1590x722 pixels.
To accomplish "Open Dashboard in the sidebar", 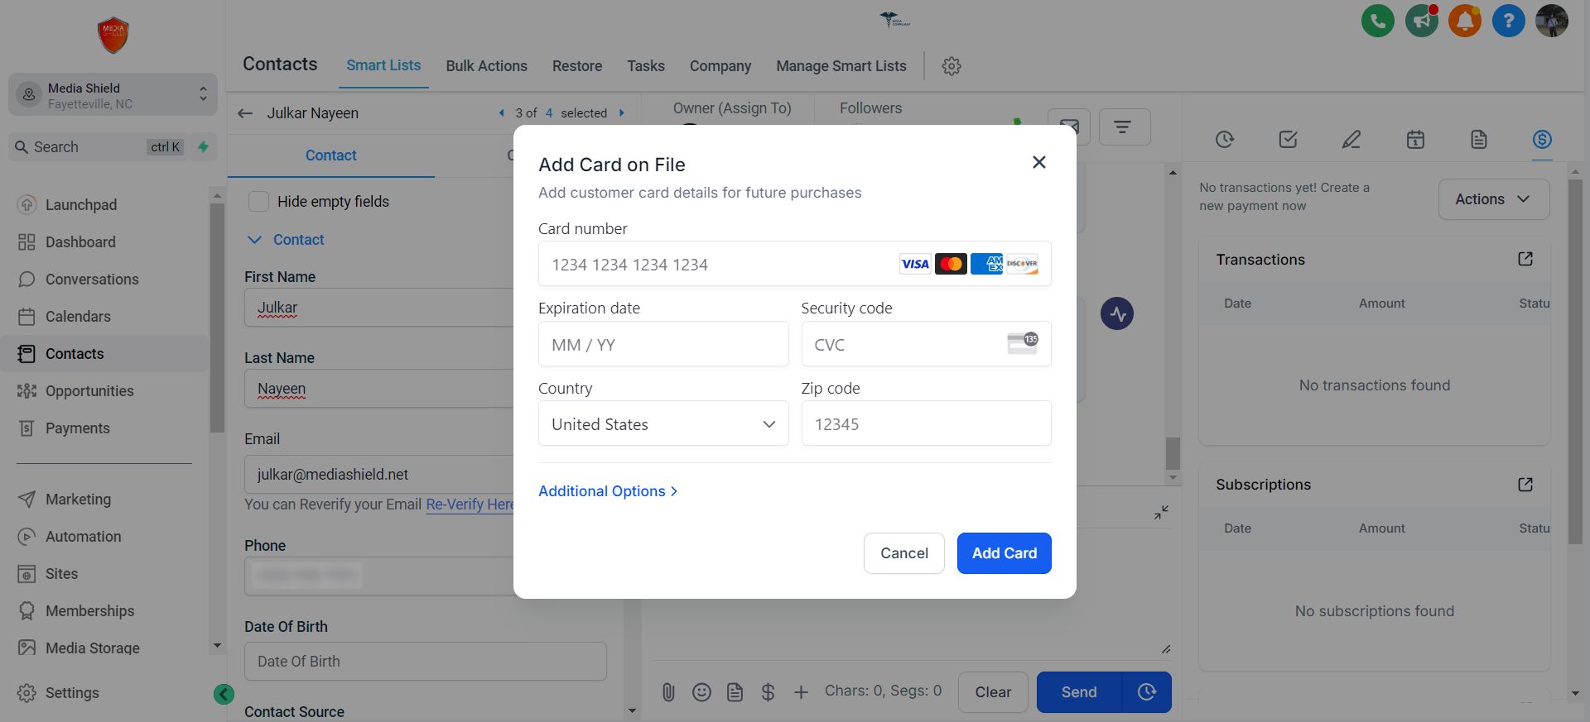I will click(80, 241).
